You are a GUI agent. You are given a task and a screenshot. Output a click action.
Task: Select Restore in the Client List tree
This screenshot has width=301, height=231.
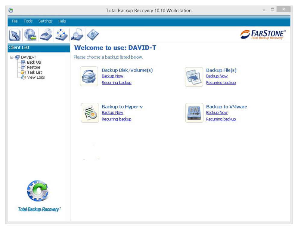coord(34,67)
